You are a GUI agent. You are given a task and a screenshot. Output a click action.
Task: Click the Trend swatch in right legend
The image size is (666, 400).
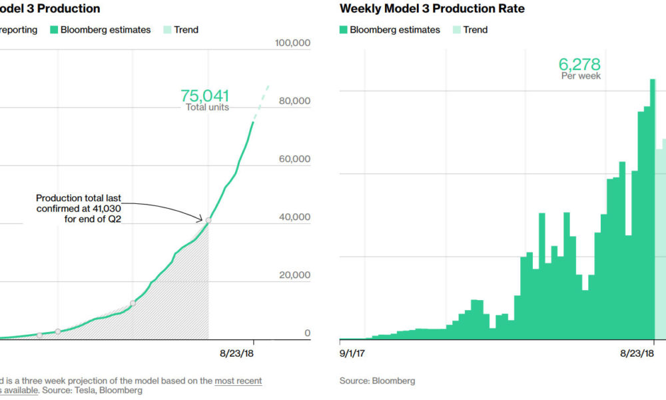point(457,30)
